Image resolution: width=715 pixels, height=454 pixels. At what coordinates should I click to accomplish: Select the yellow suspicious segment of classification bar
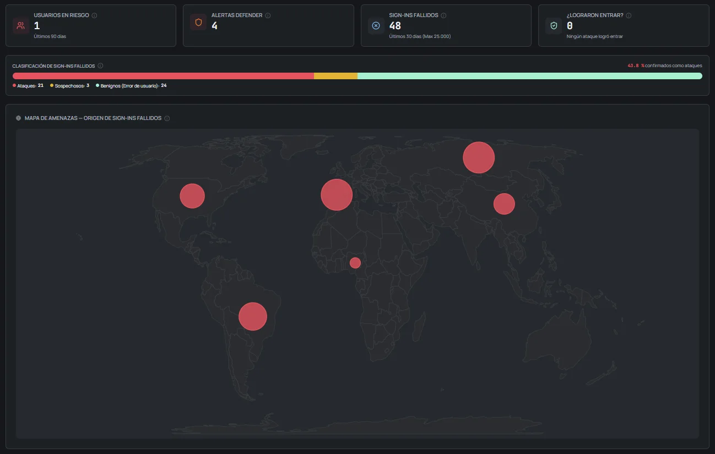pyautogui.click(x=335, y=76)
